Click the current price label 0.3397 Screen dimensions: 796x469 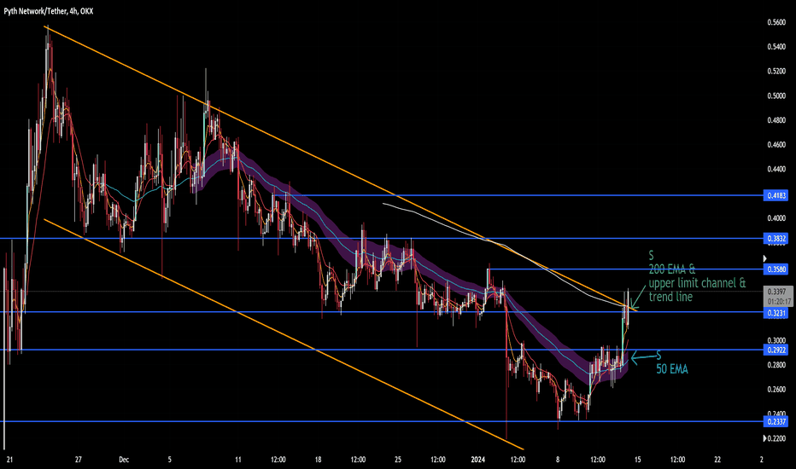(x=777, y=292)
